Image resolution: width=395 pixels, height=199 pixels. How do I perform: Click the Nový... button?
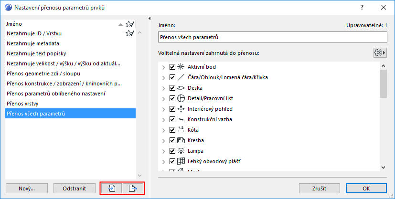click(x=27, y=189)
